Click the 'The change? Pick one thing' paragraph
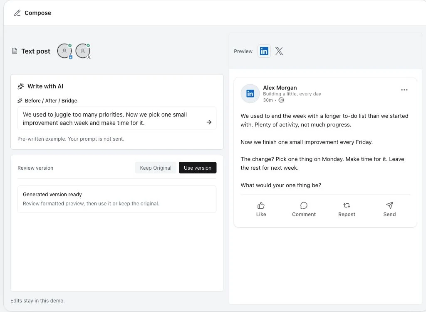 click(322, 163)
